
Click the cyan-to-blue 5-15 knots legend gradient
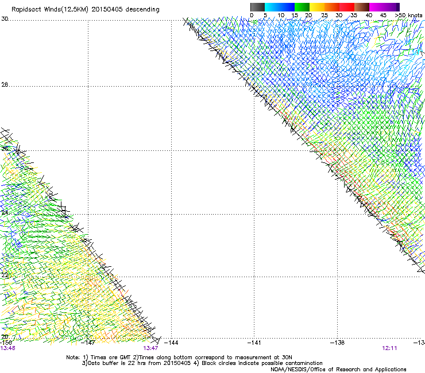pyautogui.click(x=280, y=7)
